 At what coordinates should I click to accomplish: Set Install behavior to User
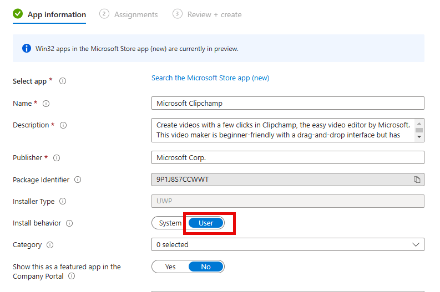pos(206,223)
